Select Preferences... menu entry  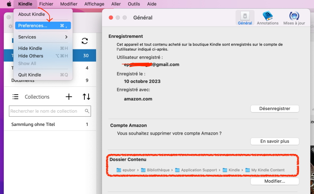pos(43,26)
